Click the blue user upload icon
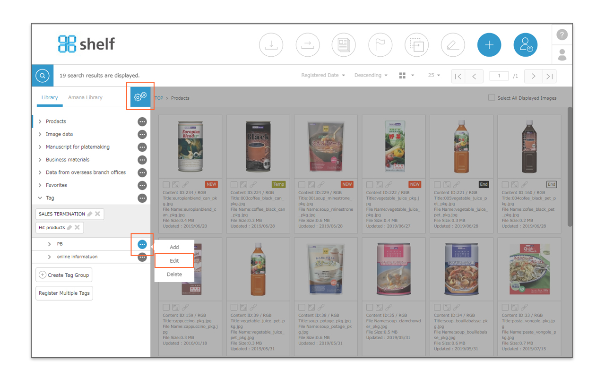 coord(526,45)
